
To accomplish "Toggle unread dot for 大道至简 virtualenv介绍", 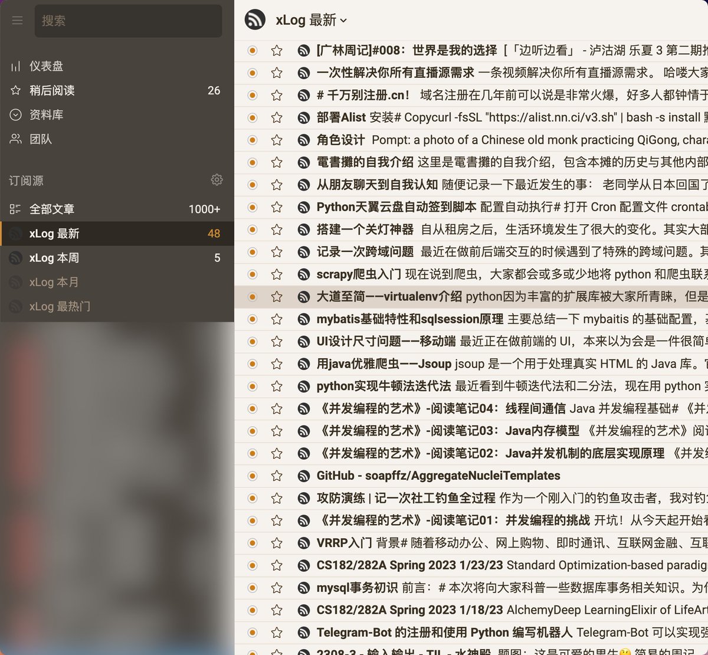I will 253,297.
